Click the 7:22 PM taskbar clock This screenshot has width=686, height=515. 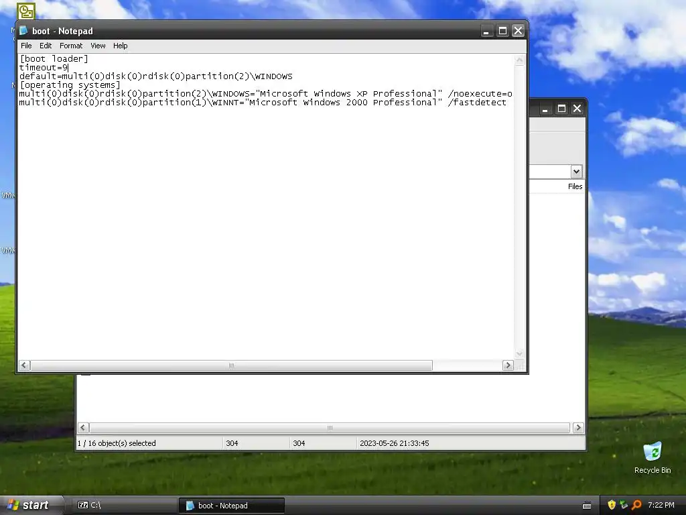pyautogui.click(x=661, y=506)
